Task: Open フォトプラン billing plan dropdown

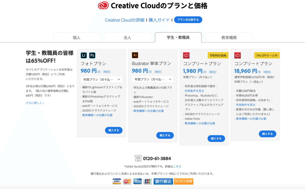Action: pyautogui.click(x=102, y=79)
